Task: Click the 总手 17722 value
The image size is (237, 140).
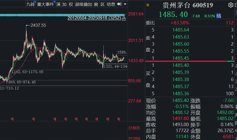Action: [182, 130]
